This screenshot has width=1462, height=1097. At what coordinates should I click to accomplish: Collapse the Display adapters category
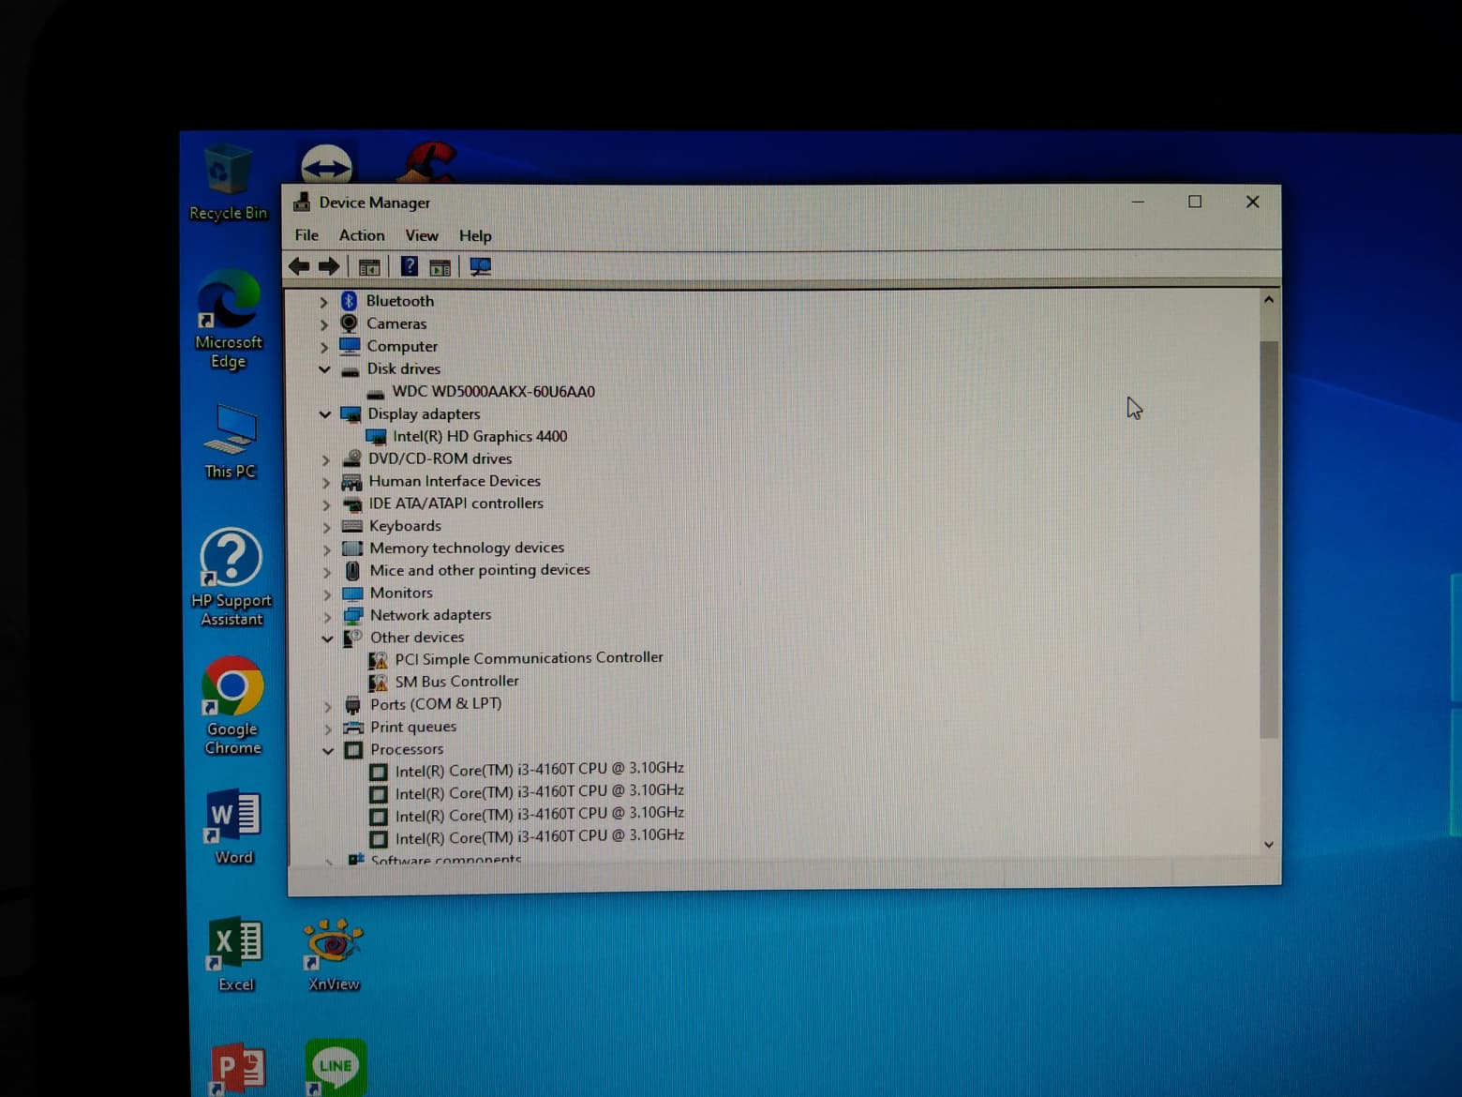(x=325, y=414)
